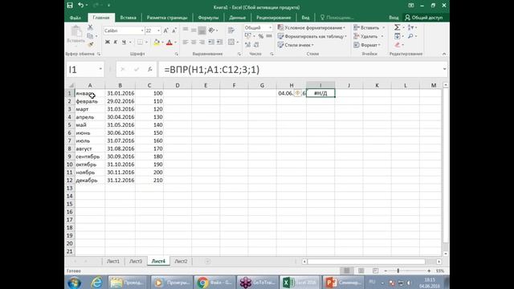Toggle Underline (Ч) formatting

124,42
